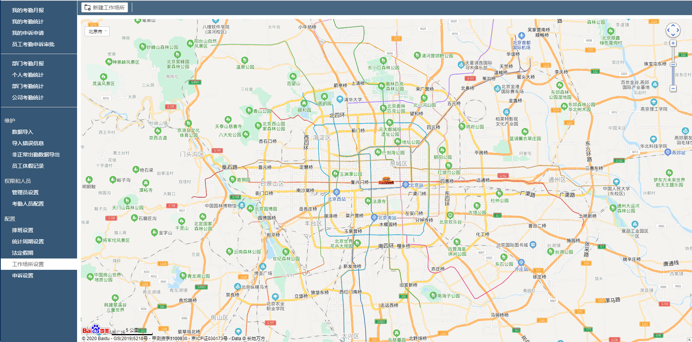692x342 pixels.
Task: Select 员工休假记录 in the sidebar
Action: [28, 166]
